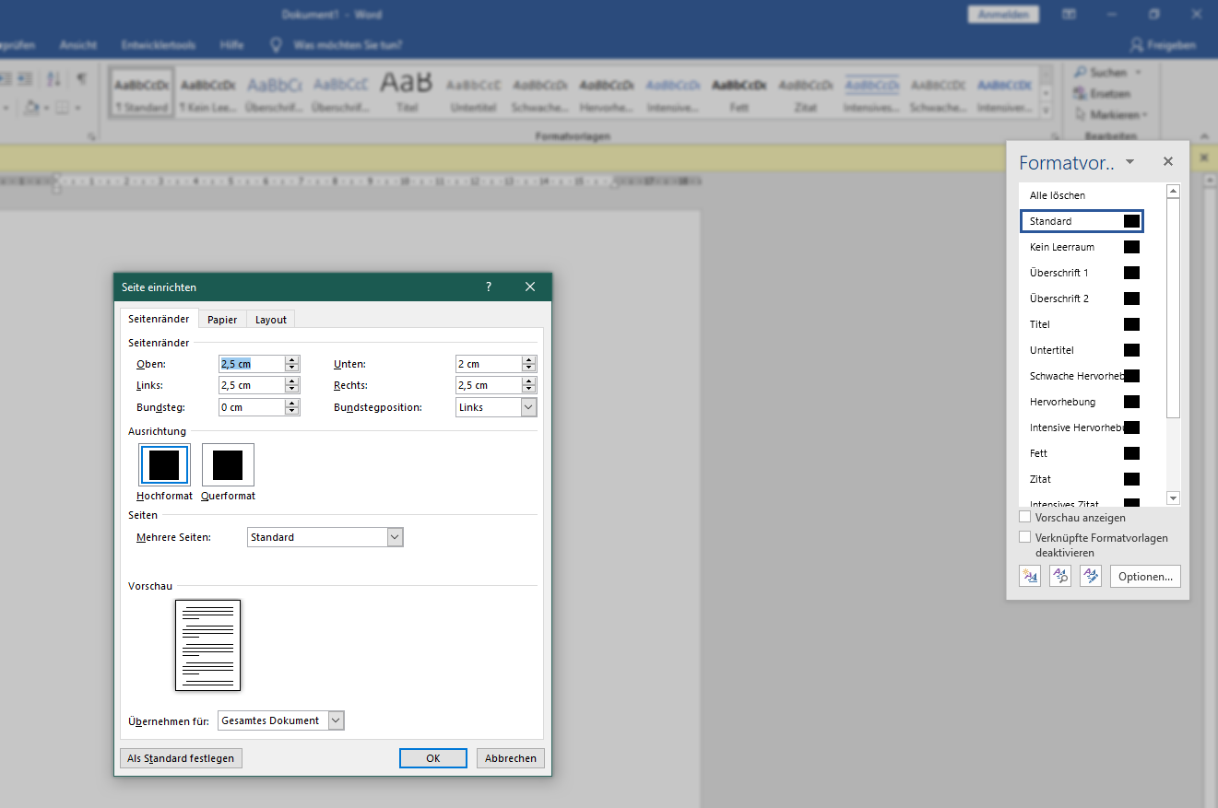Increase the Bundsteg value with up arrow
This screenshot has width=1218, height=808.
tap(292, 403)
